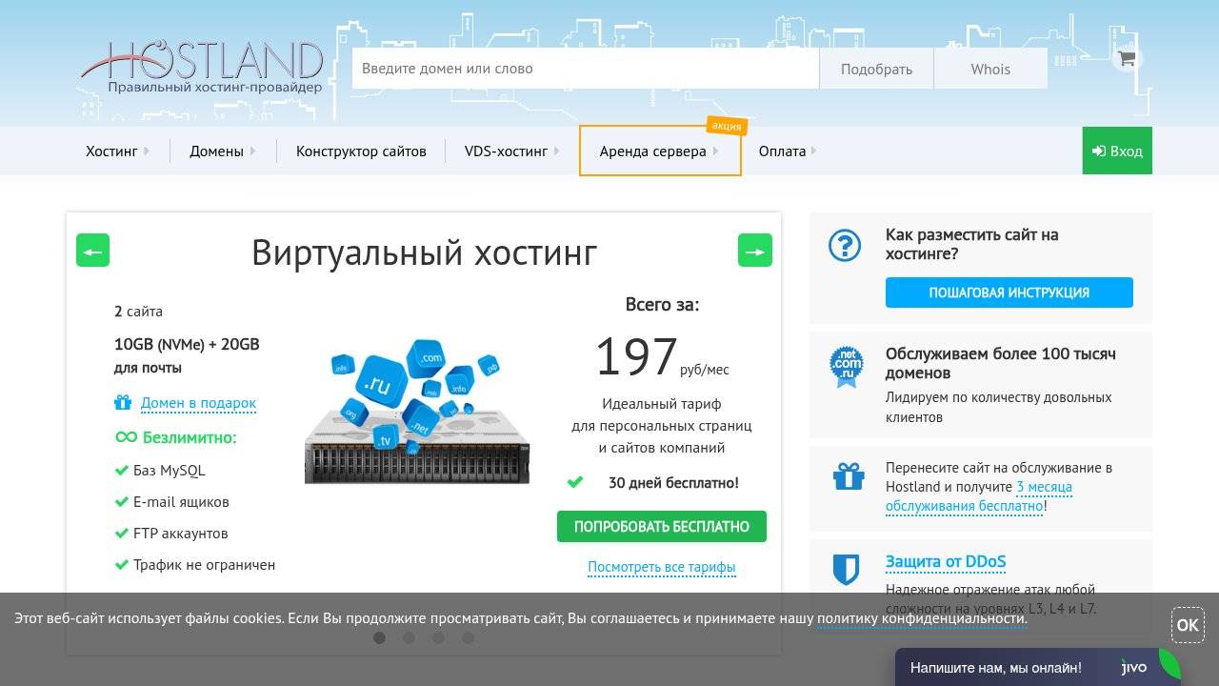This screenshot has height=686, width=1219.
Task: Click the Hostland logo
Action: [x=202, y=67]
